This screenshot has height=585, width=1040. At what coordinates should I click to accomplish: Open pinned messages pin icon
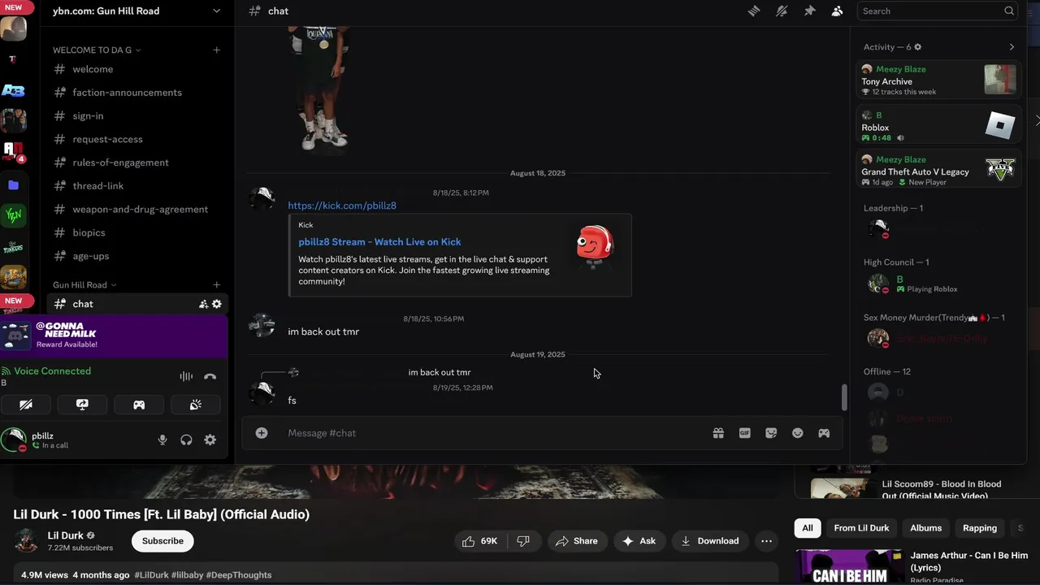pos(809,11)
